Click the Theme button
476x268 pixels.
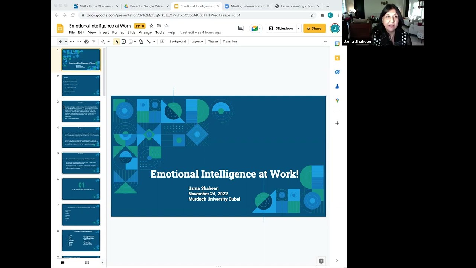point(213,42)
